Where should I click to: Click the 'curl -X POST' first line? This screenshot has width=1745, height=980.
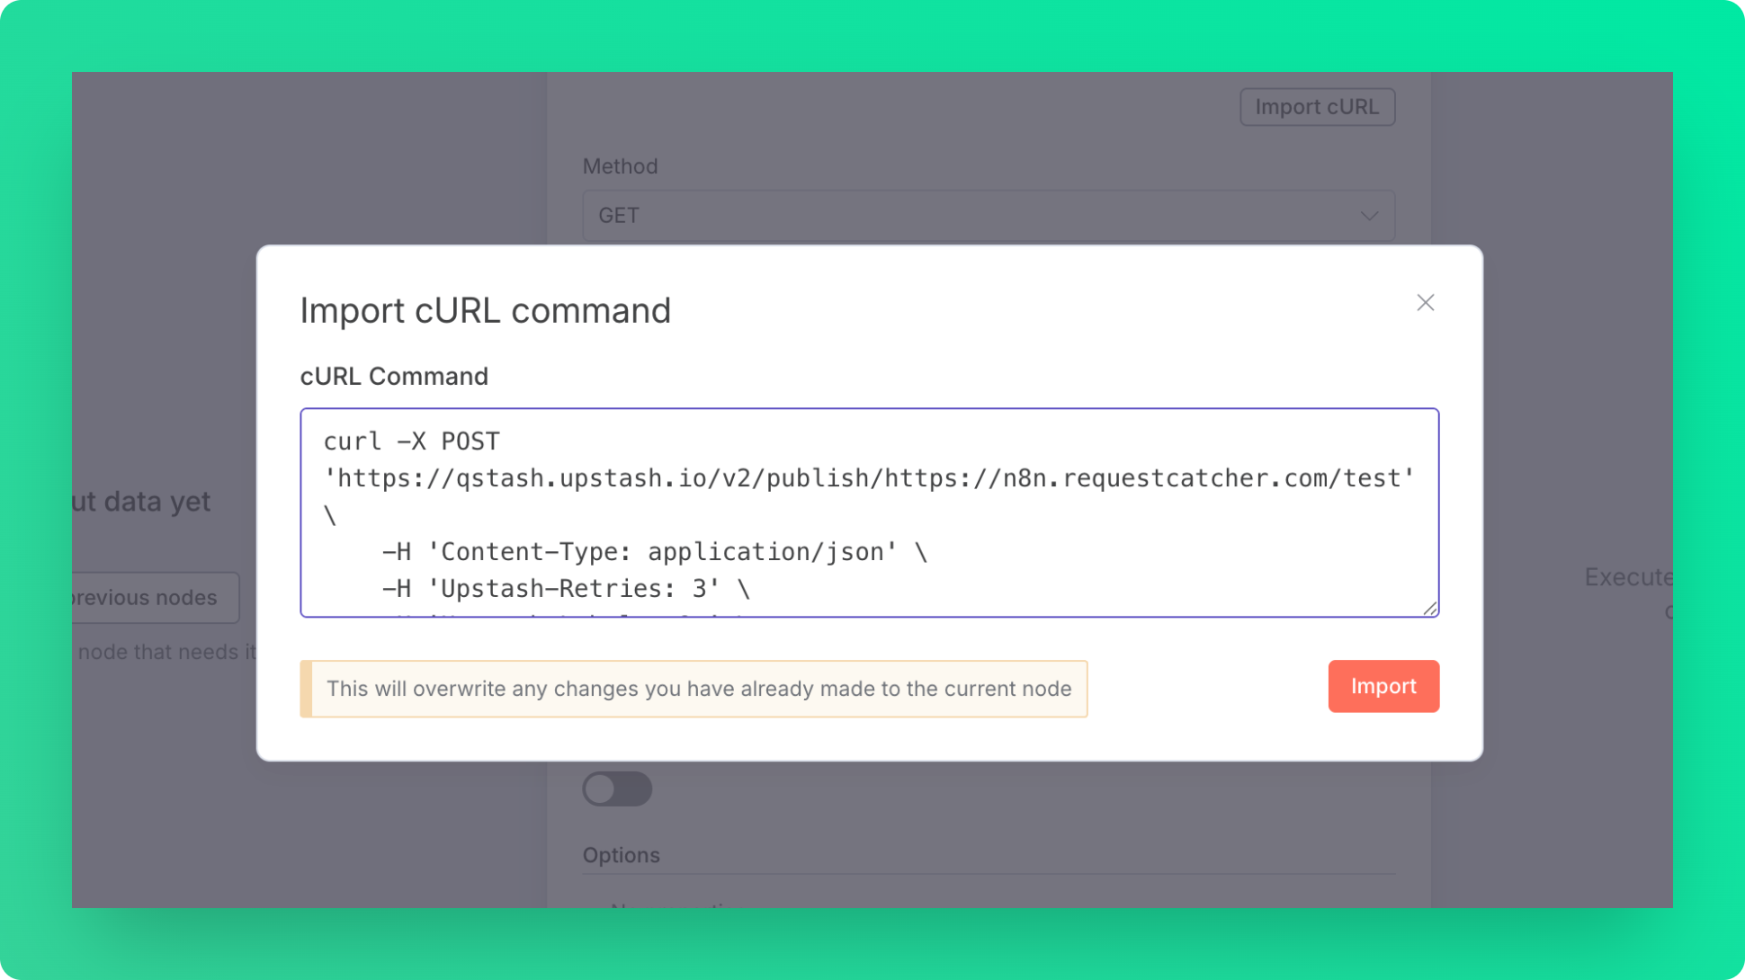[411, 441]
